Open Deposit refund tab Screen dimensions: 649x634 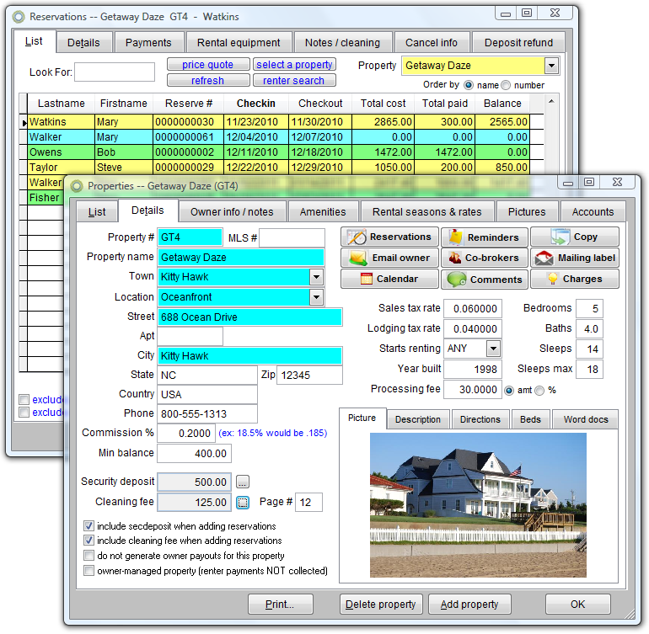point(518,43)
